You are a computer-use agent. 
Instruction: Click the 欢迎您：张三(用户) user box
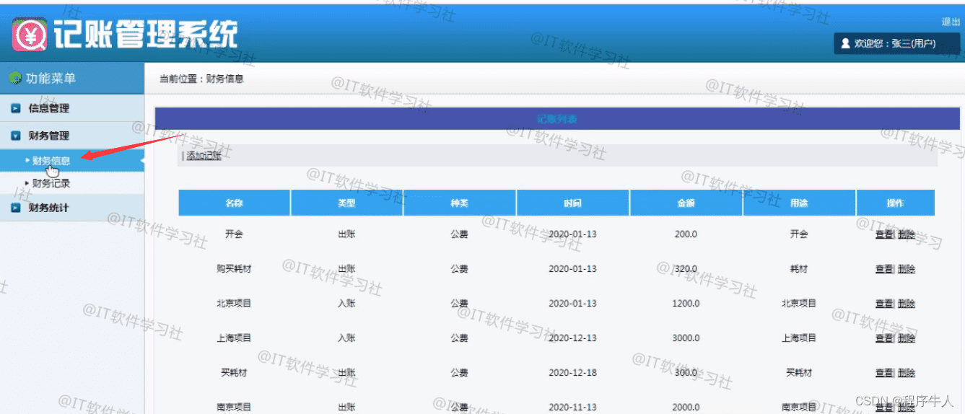tap(896, 44)
